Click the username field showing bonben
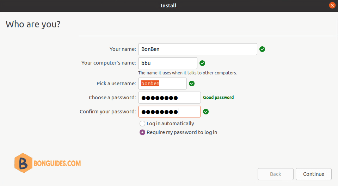 [x=162, y=84]
